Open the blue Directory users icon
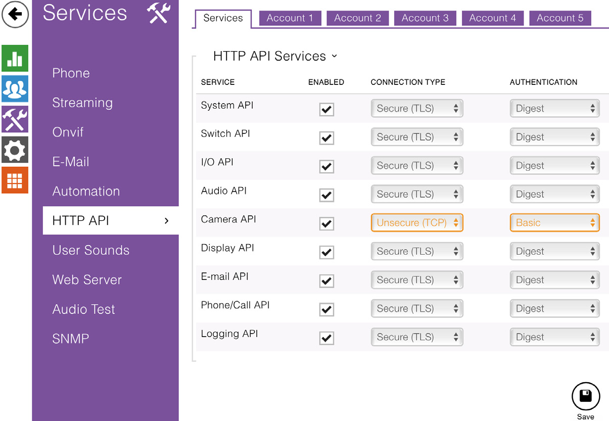 pos(15,89)
